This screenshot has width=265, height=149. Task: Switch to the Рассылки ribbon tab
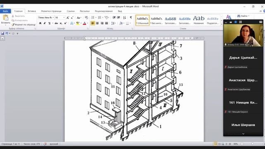coord(84,11)
